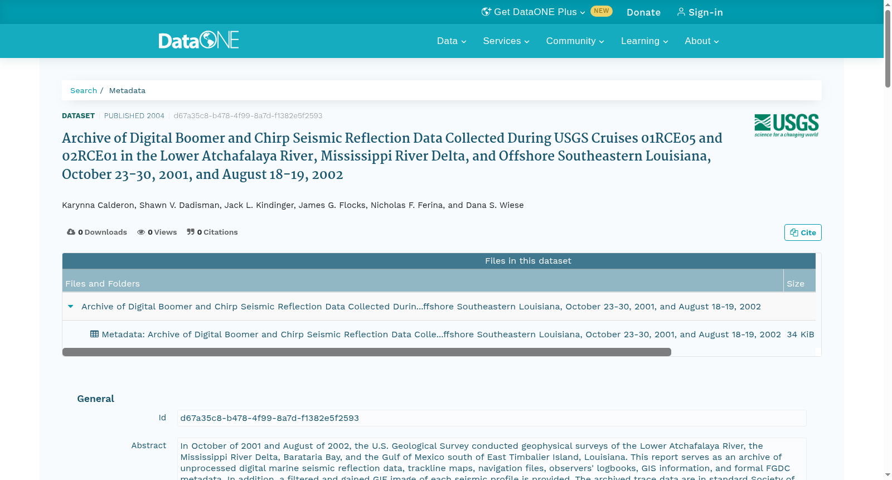Click the views eye icon

point(141,232)
